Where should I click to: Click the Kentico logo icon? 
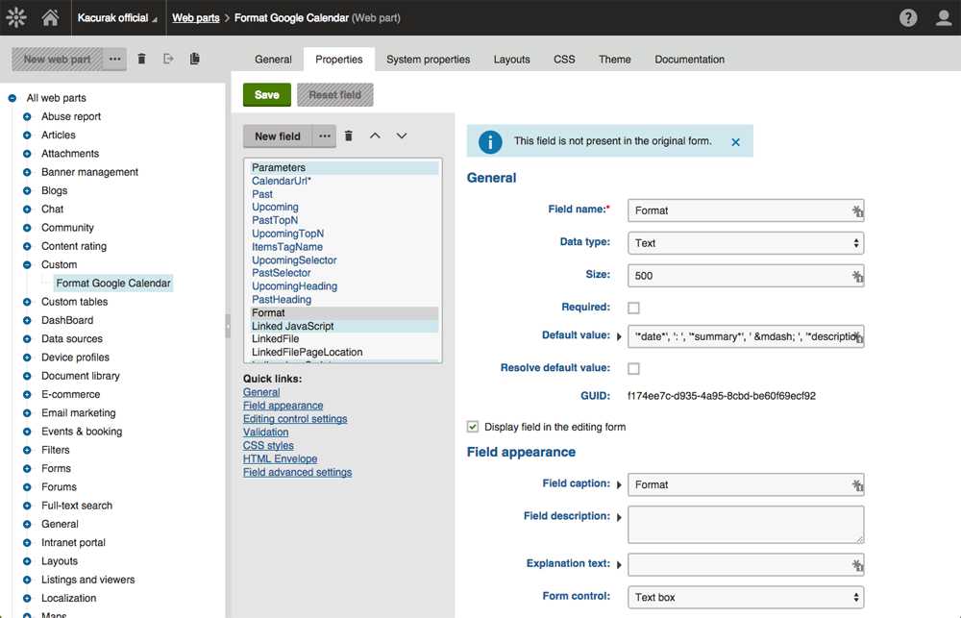[x=15, y=17]
